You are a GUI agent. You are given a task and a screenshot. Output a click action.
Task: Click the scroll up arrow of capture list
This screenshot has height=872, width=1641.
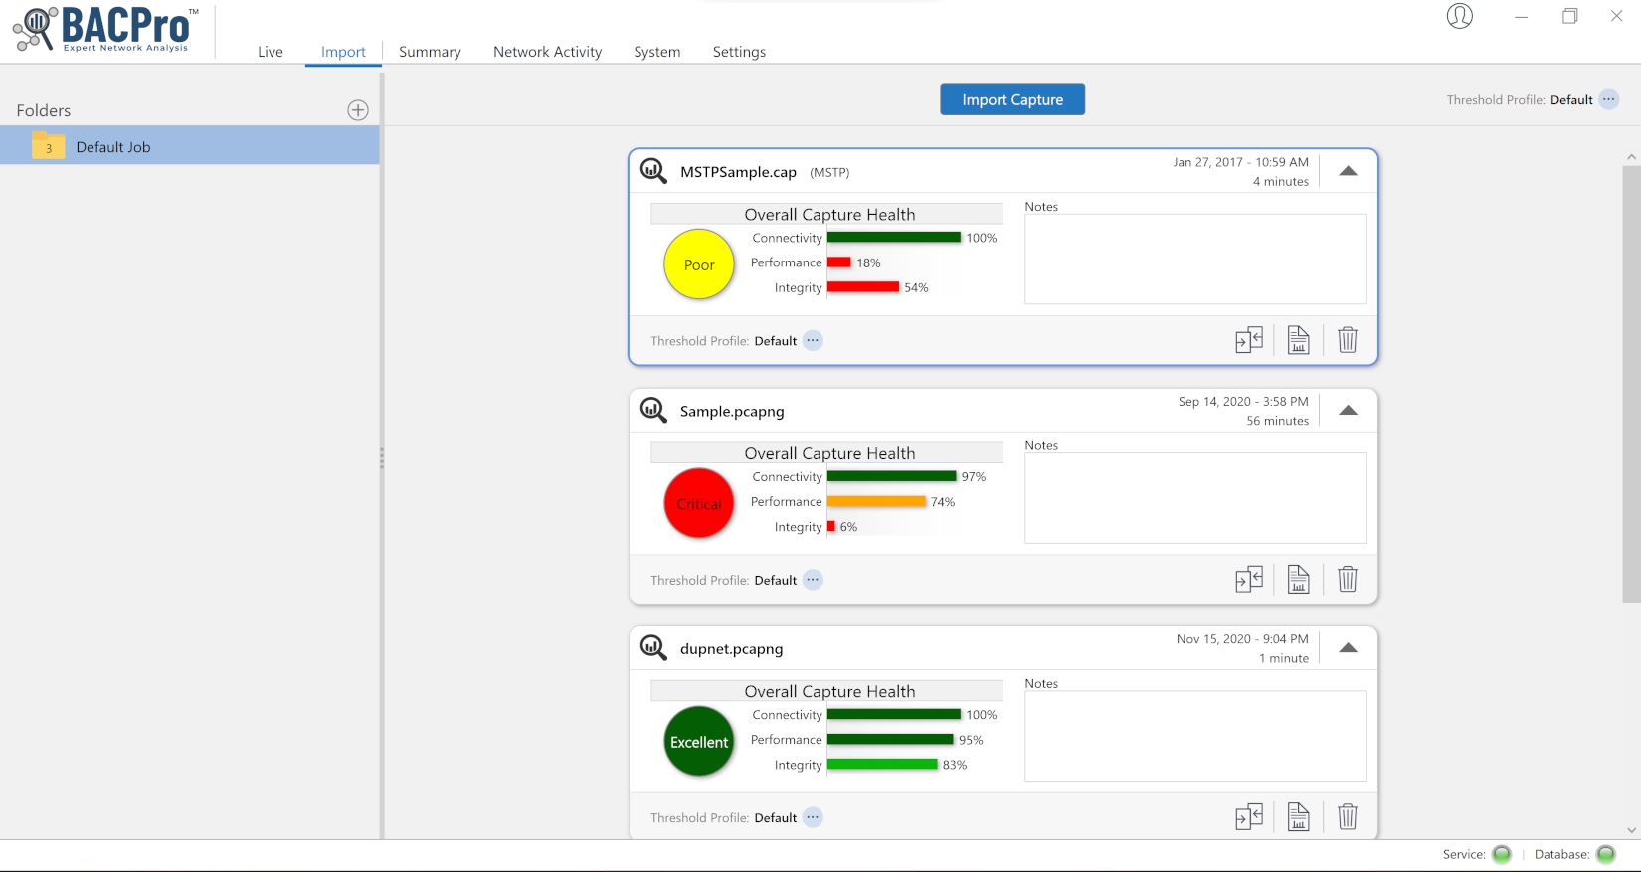click(x=1631, y=157)
